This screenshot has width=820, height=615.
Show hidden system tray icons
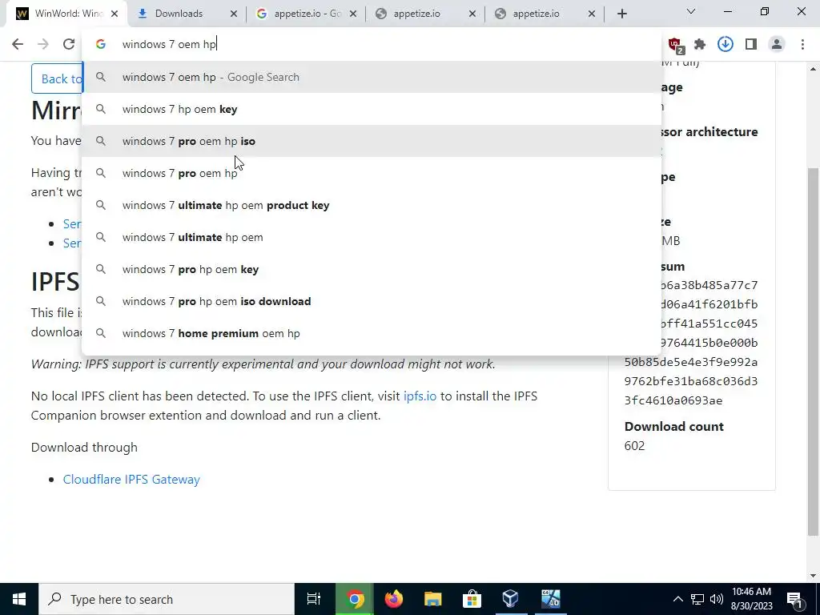click(x=677, y=599)
